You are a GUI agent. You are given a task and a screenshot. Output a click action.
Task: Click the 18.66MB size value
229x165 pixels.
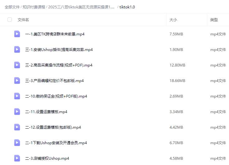177,81
